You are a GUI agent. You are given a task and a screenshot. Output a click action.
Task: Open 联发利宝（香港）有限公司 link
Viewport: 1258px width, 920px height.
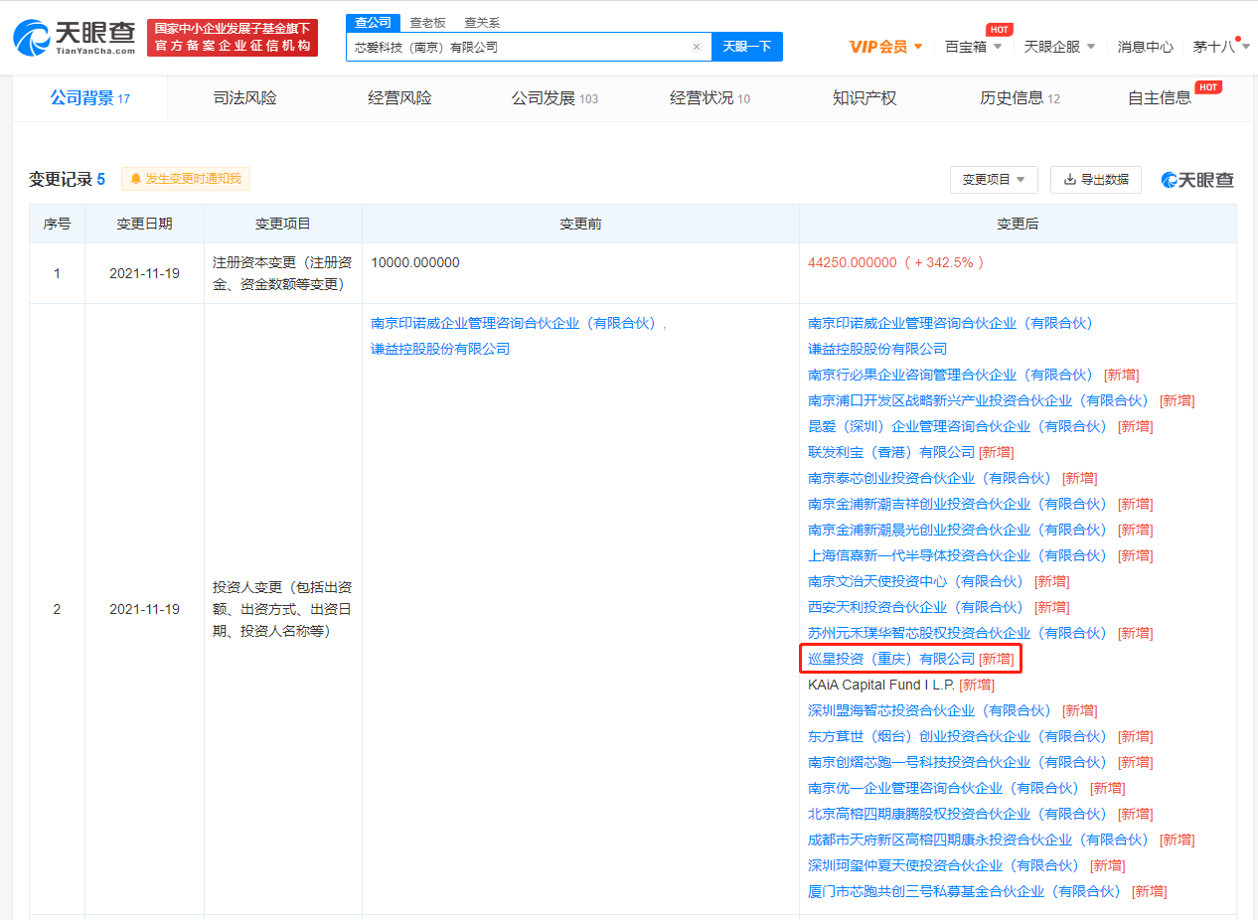coord(892,452)
